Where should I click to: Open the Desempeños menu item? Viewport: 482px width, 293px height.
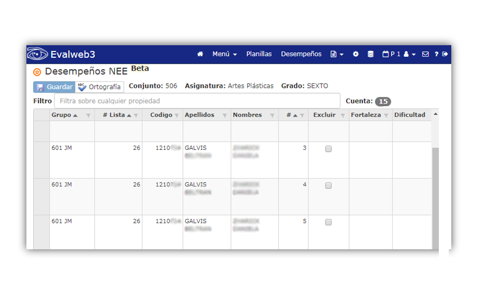pyautogui.click(x=301, y=54)
